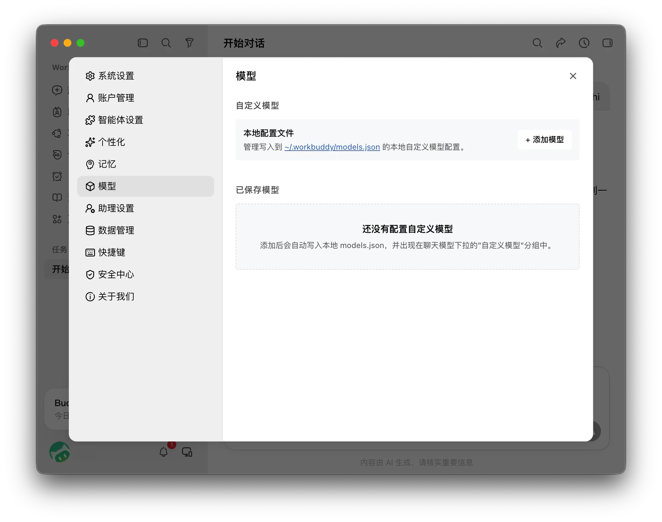Screen dimensions: 662x522
Task: Open the notifications bell icon
Action: pos(164,452)
